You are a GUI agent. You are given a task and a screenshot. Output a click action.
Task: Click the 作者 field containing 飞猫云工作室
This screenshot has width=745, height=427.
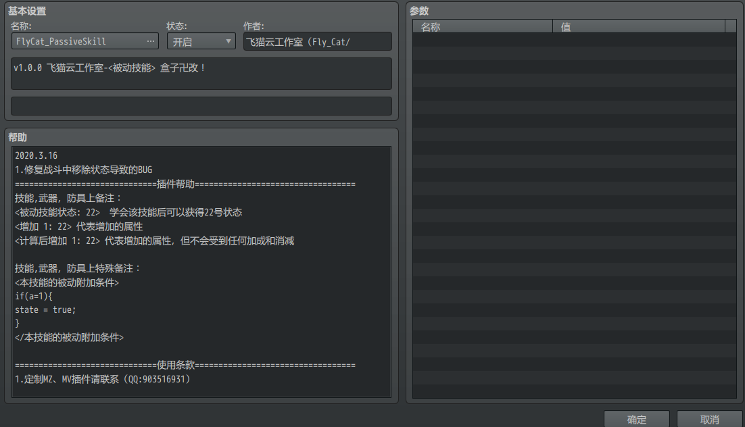pos(317,42)
